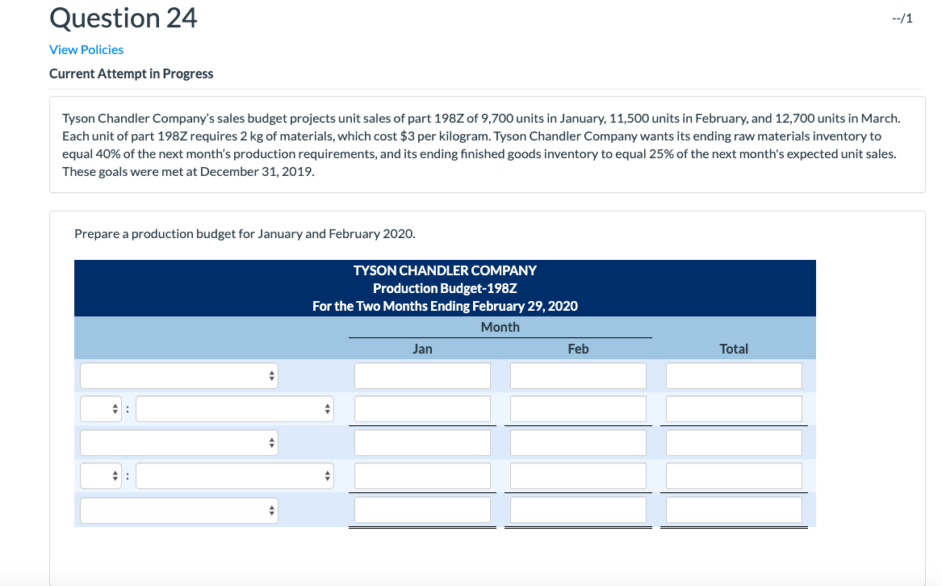The image size is (942, 586).
Task: Select the Total input on last row
Action: pyautogui.click(x=733, y=509)
